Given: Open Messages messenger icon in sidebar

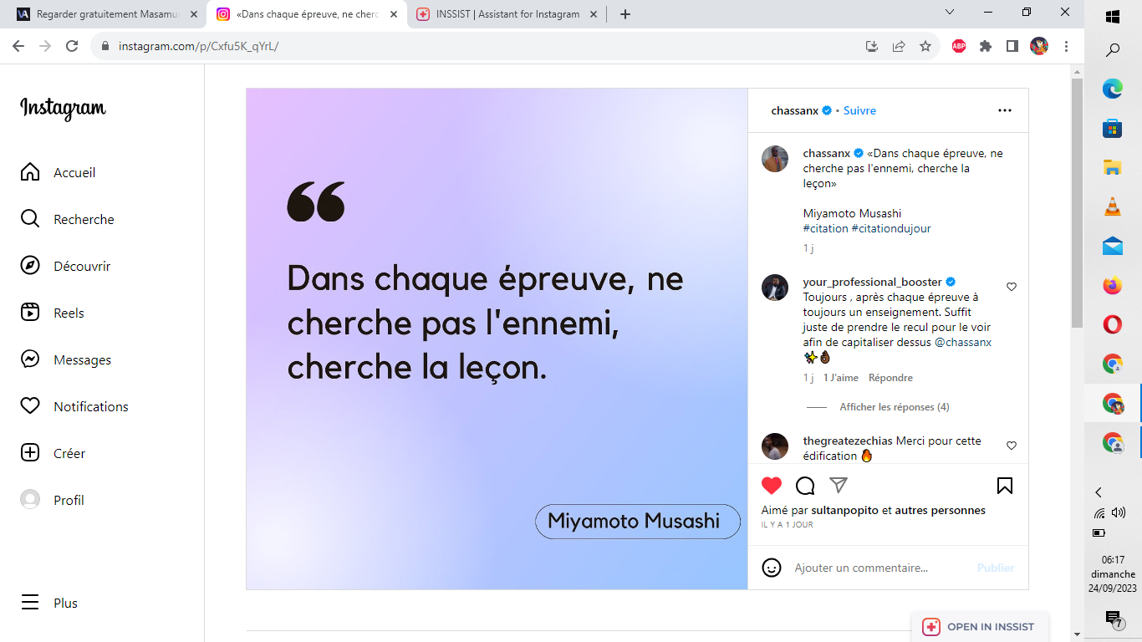Looking at the screenshot, I should tap(30, 359).
